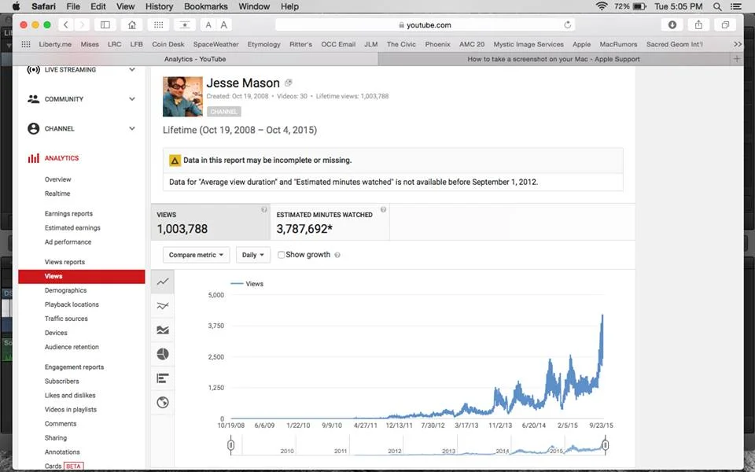Image resolution: width=755 pixels, height=472 pixels.
Task: Click the Show growth help icon
Action: point(337,255)
